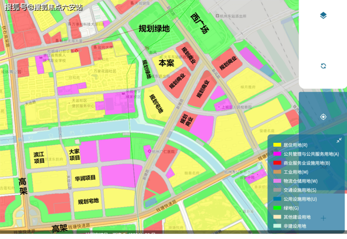
Task: Click the red 商业服务业设施用地(B) swatch
Action: [x=277, y=163]
